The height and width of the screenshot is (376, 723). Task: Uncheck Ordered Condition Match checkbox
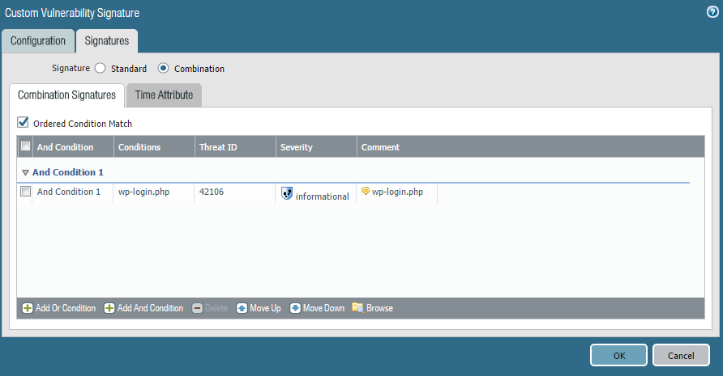tap(23, 122)
